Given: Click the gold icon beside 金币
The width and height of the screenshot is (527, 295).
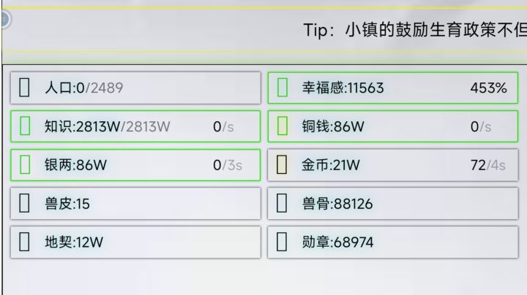Looking at the screenshot, I should pos(283,164).
